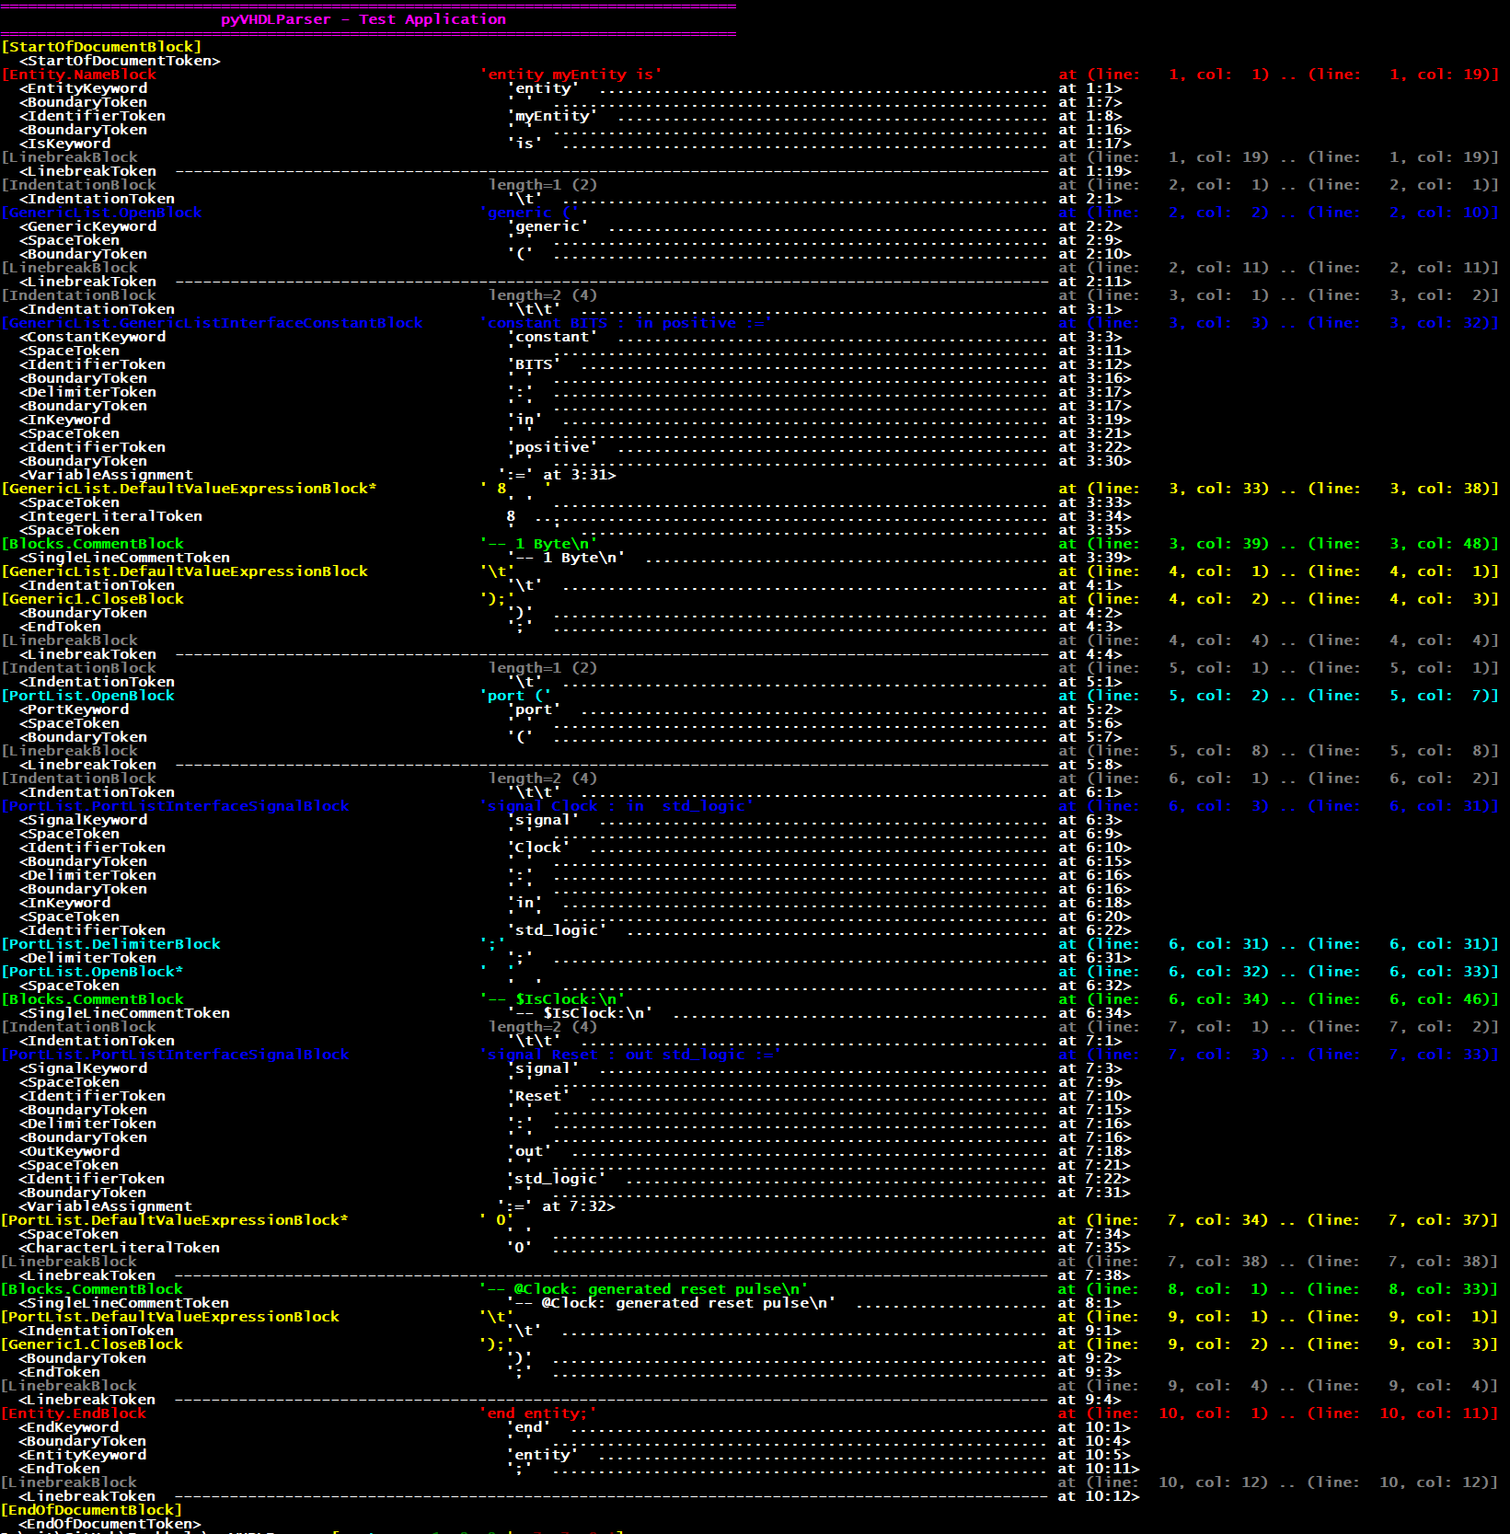Viewport: 1510px width, 1534px height.
Task: Select the '<PortKeyword' token label
Action: 74,709
